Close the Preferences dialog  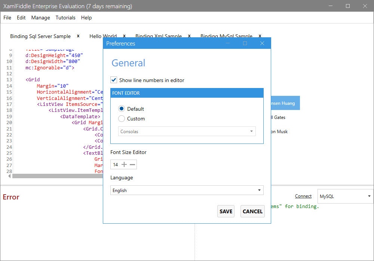[262, 43]
